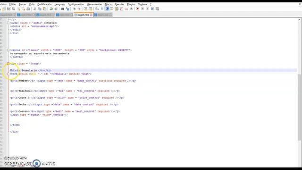The height and width of the screenshot is (170, 302).
Task: Save the currently recorded macro
Action: [x=157, y=9]
